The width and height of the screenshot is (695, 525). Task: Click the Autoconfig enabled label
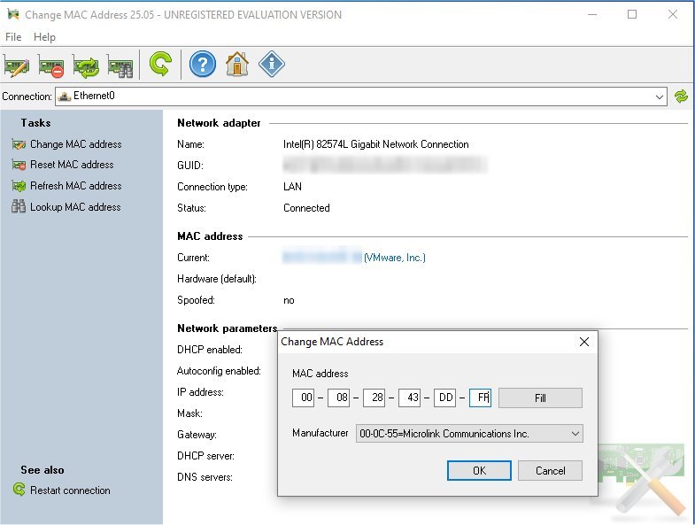(219, 371)
